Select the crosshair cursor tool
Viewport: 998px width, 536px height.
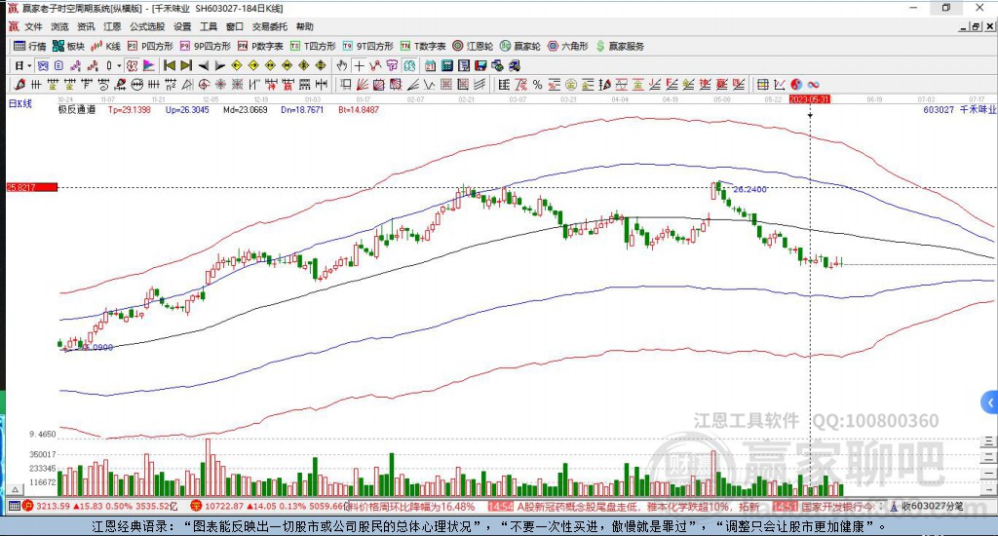click(359, 65)
